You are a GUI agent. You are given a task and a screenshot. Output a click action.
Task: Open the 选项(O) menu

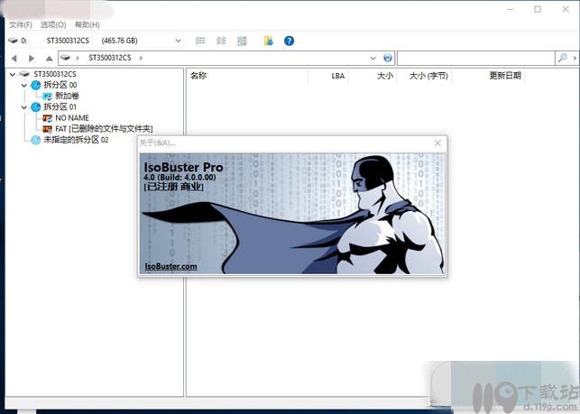(53, 24)
